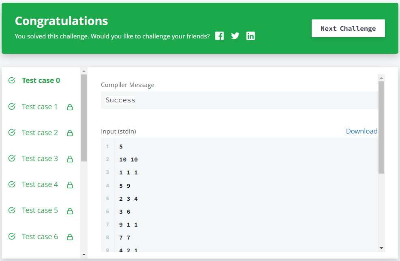Switch to Test case 5
Image resolution: width=400 pixels, height=261 pixels.
[40, 210]
